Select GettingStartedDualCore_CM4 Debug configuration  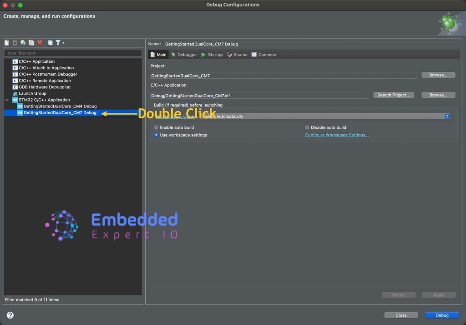coord(60,106)
